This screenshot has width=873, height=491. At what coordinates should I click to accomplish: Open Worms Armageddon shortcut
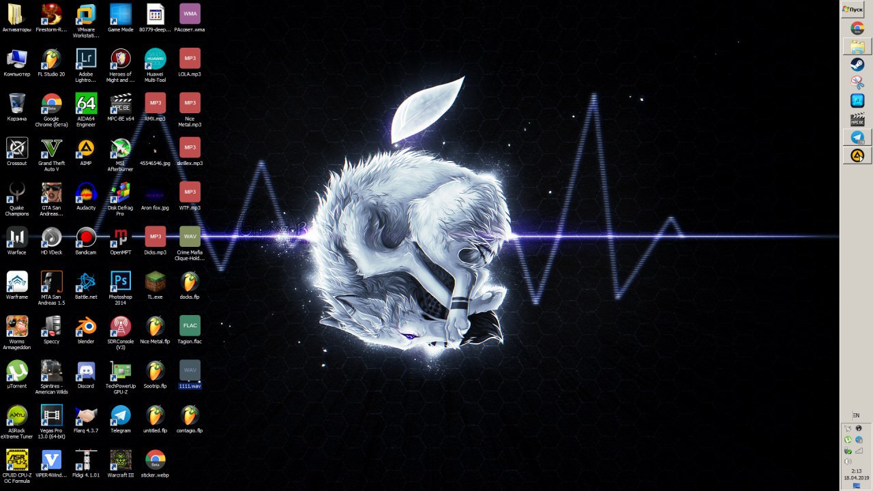(17, 332)
